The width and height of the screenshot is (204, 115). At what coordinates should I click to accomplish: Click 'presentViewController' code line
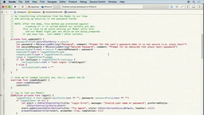click(62, 111)
